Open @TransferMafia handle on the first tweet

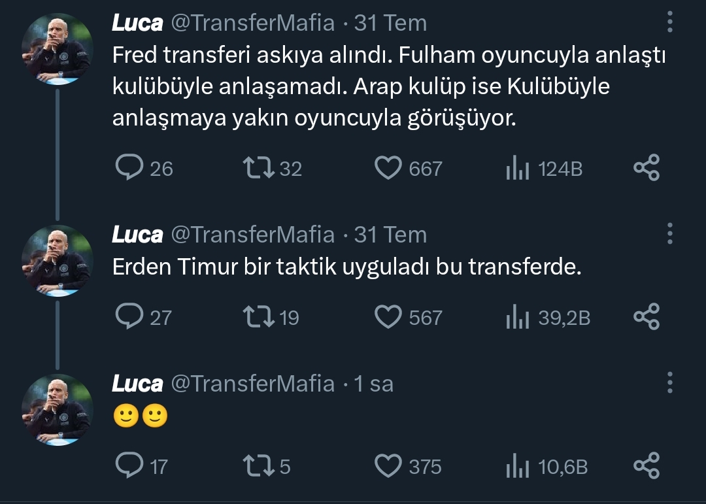[x=252, y=24]
